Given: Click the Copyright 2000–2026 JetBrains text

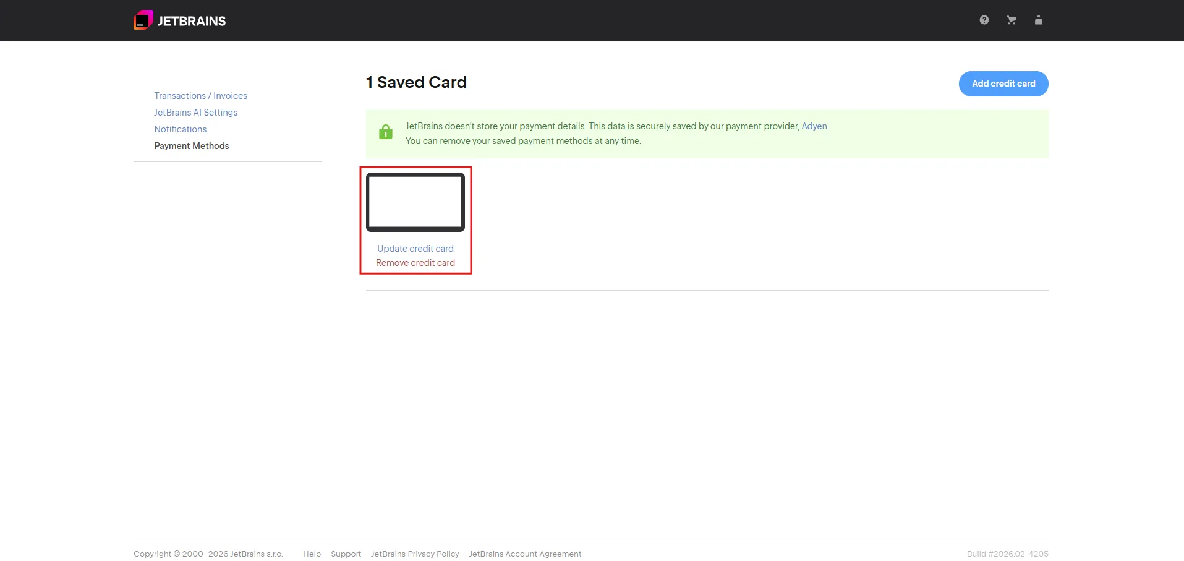Looking at the screenshot, I should [x=208, y=554].
